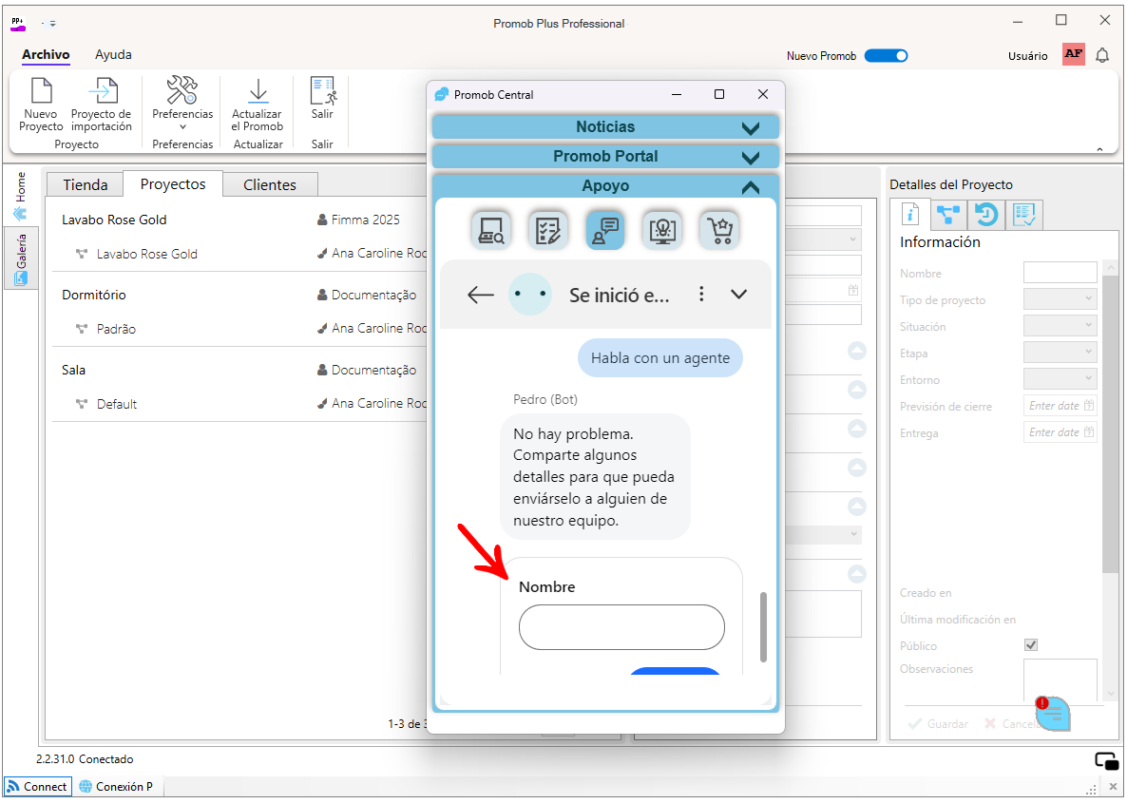Image resolution: width=1127 pixels, height=804 pixels.
Task: Expand the Promob Portal section
Action: [605, 157]
